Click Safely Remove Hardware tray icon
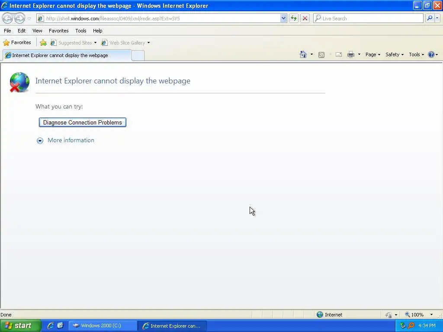 point(403,326)
